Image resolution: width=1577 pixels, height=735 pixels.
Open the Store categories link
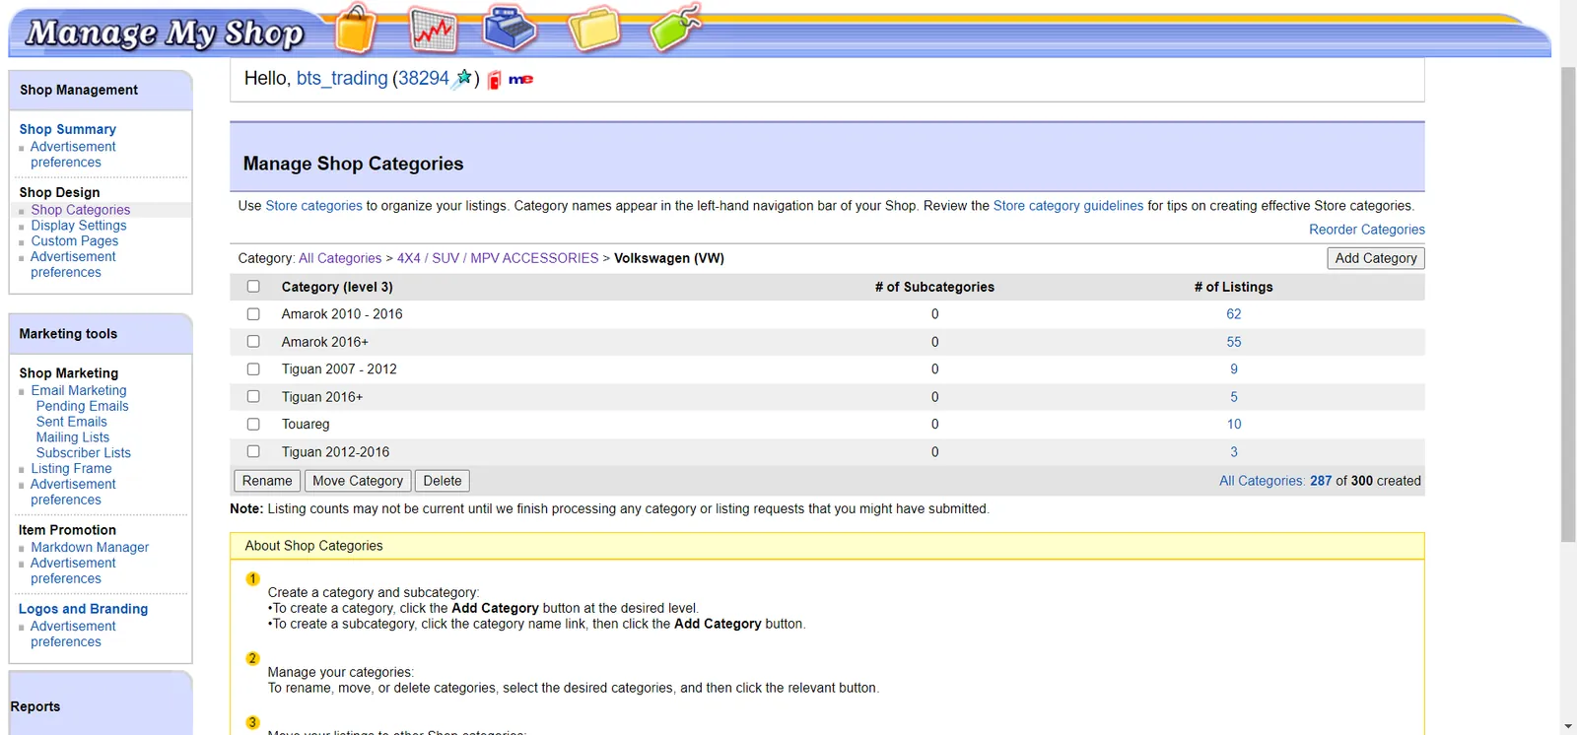click(313, 206)
